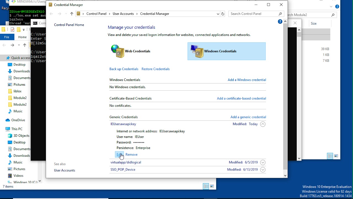353x199 pixels.
Task: Click Credential Manager breadcrumb segment
Action: (x=154, y=14)
